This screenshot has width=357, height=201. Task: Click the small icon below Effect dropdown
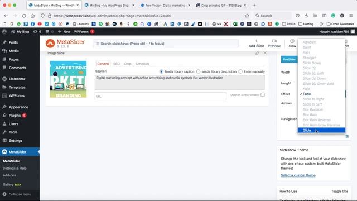pyautogui.click(x=347, y=136)
